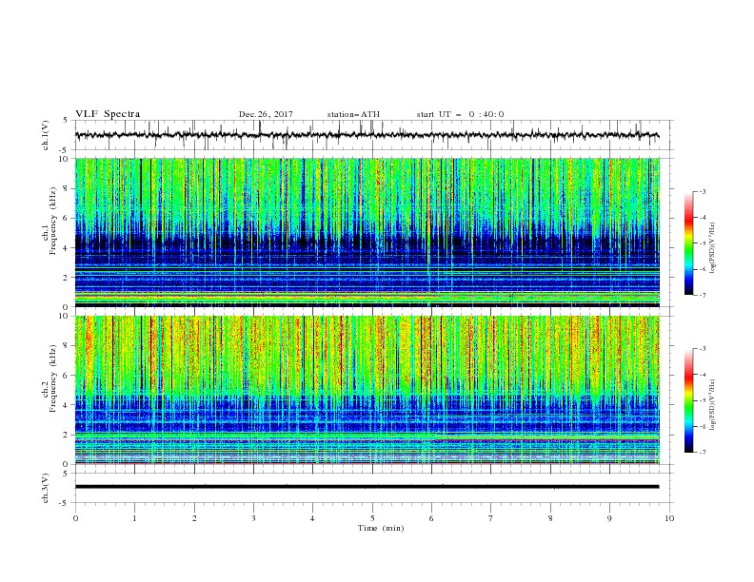
Task: Click the "station=ATH" label
Action: (353, 114)
